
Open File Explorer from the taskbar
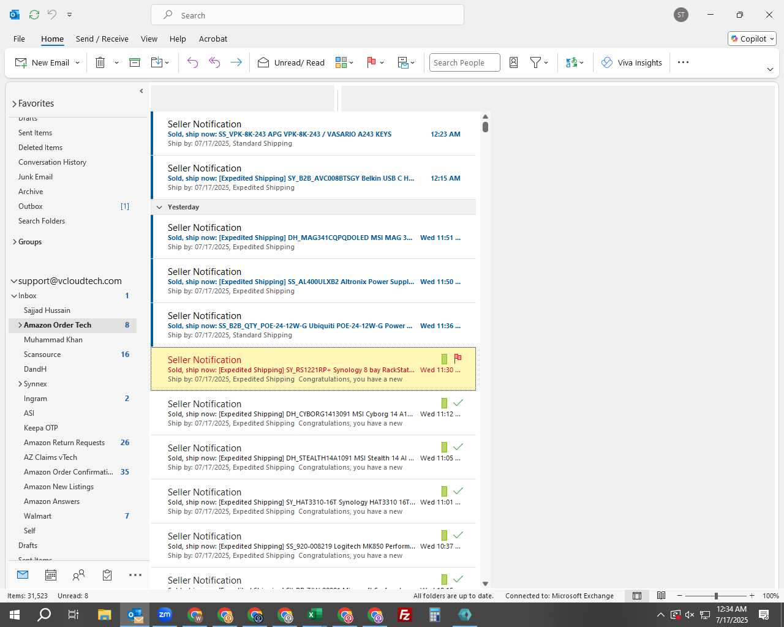[x=105, y=615]
